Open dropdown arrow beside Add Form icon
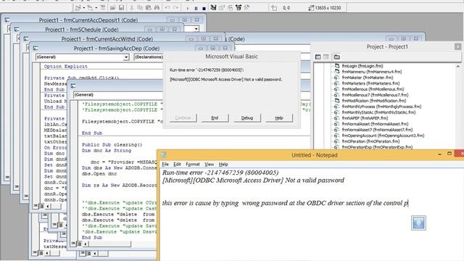Viewport: 464px width, 261px height. point(96,8)
